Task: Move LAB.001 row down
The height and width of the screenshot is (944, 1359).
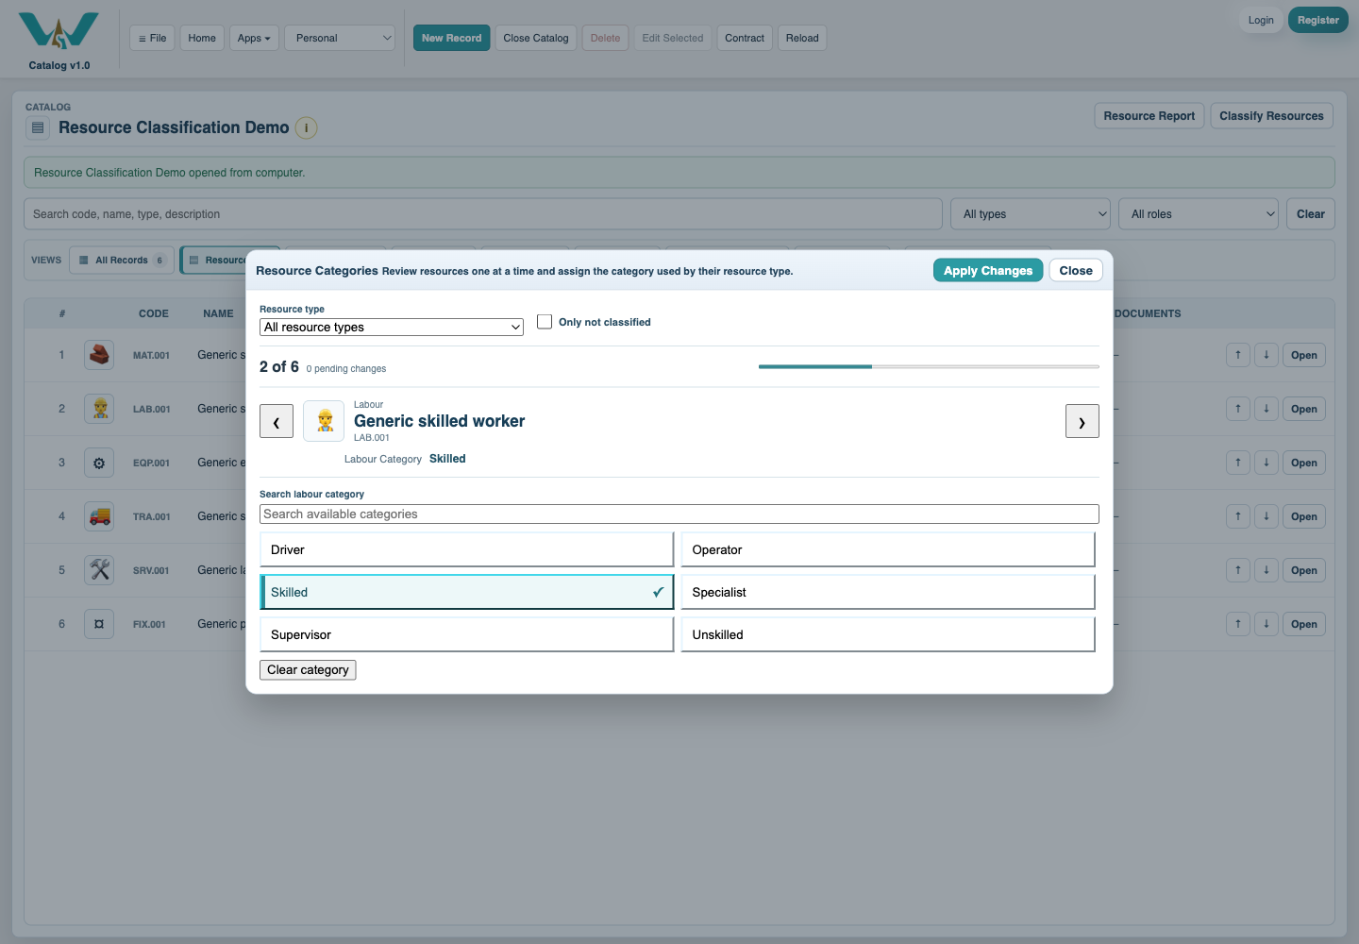Action: (1267, 409)
